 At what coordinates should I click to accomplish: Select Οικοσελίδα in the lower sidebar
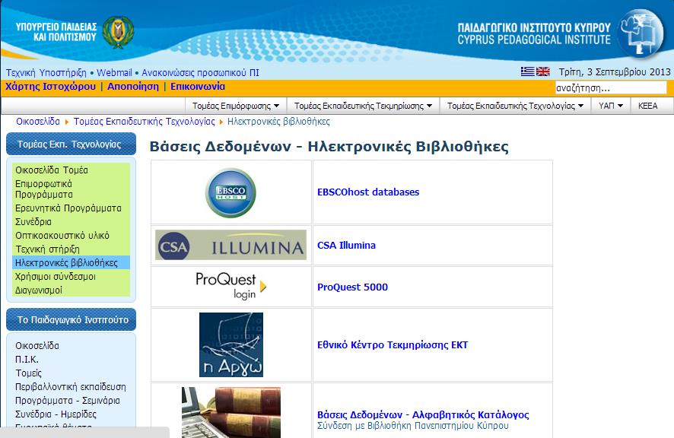37,345
